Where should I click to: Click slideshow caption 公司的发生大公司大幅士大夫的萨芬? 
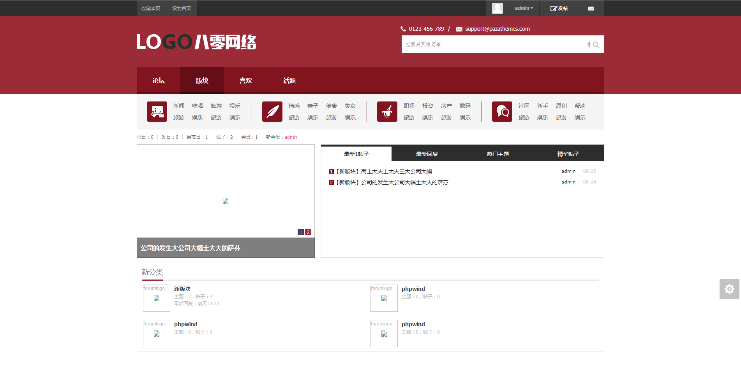pyautogui.click(x=191, y=248)
